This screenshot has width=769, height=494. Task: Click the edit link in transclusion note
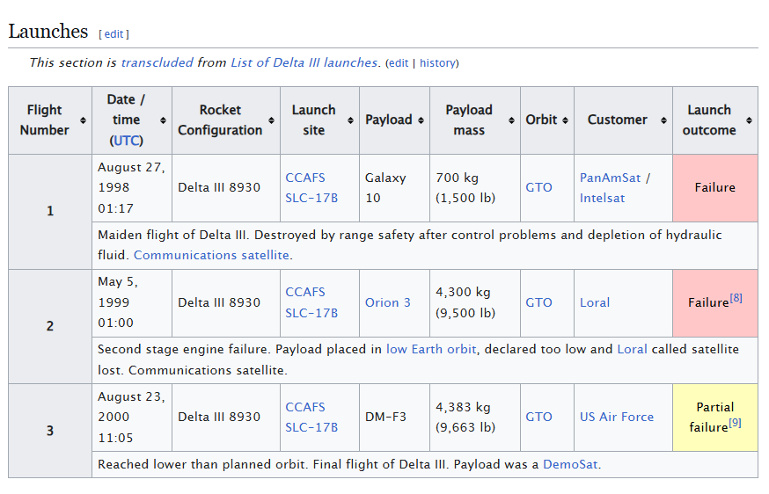pos(399,63)
